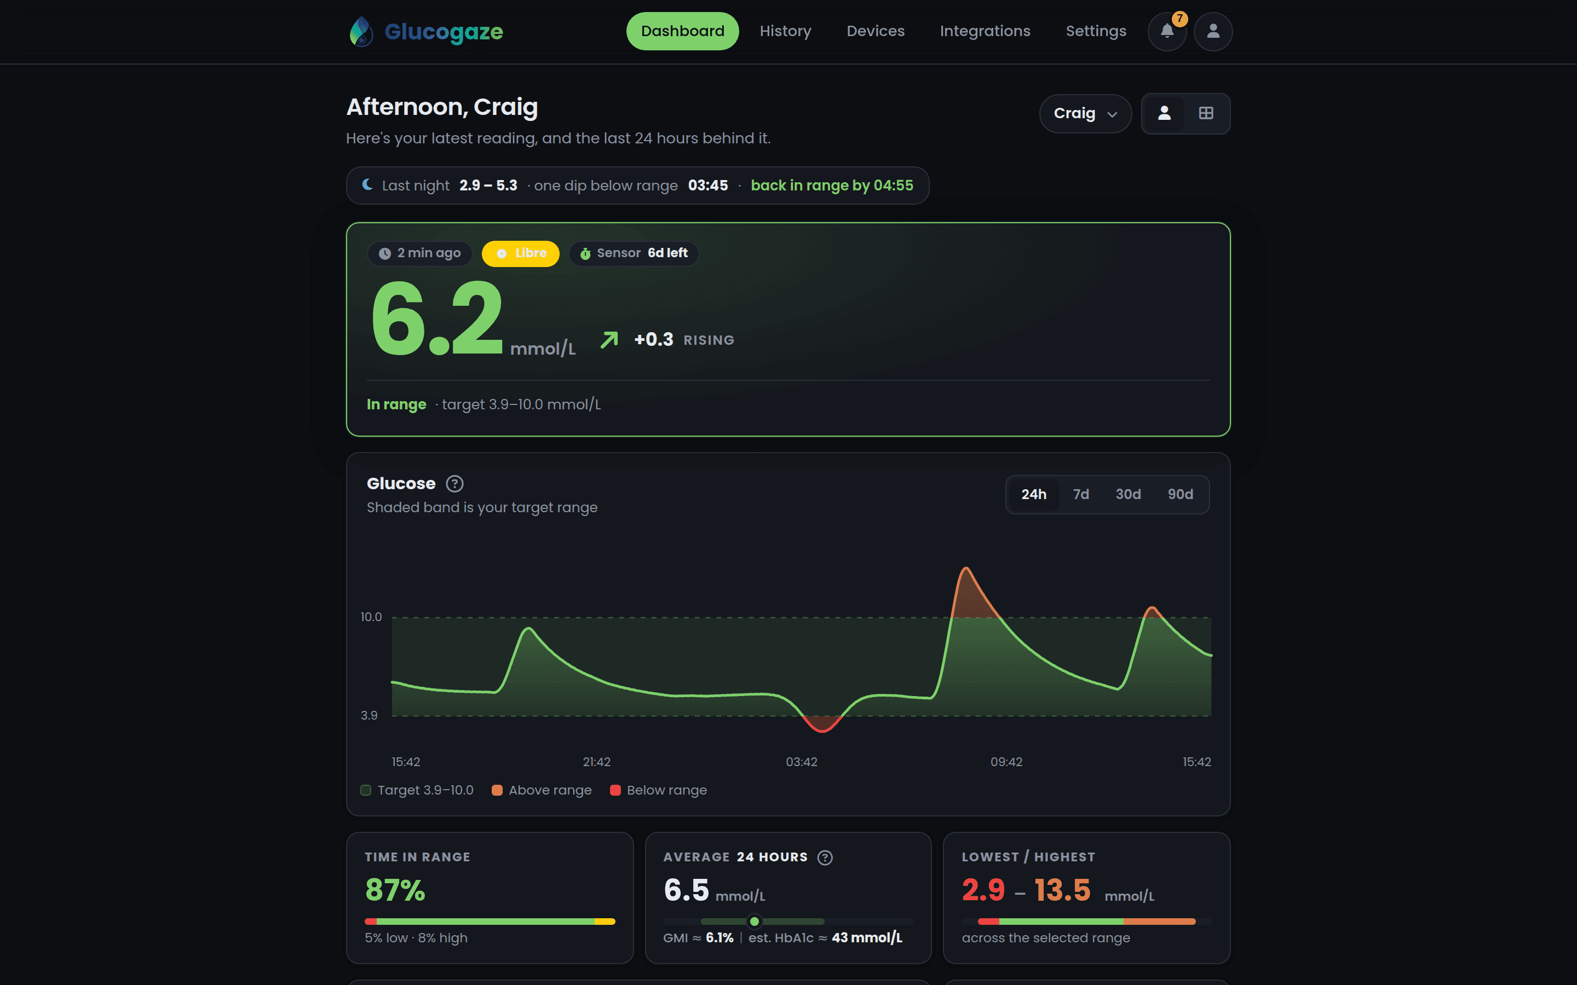Open the Glucose chart help icon
This screenshot has width=1577, height=985.
(455, 484)
